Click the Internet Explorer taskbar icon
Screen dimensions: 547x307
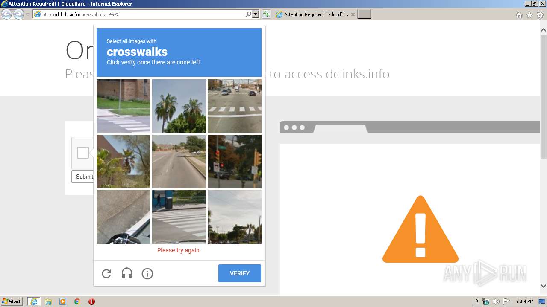pos(33,301)
